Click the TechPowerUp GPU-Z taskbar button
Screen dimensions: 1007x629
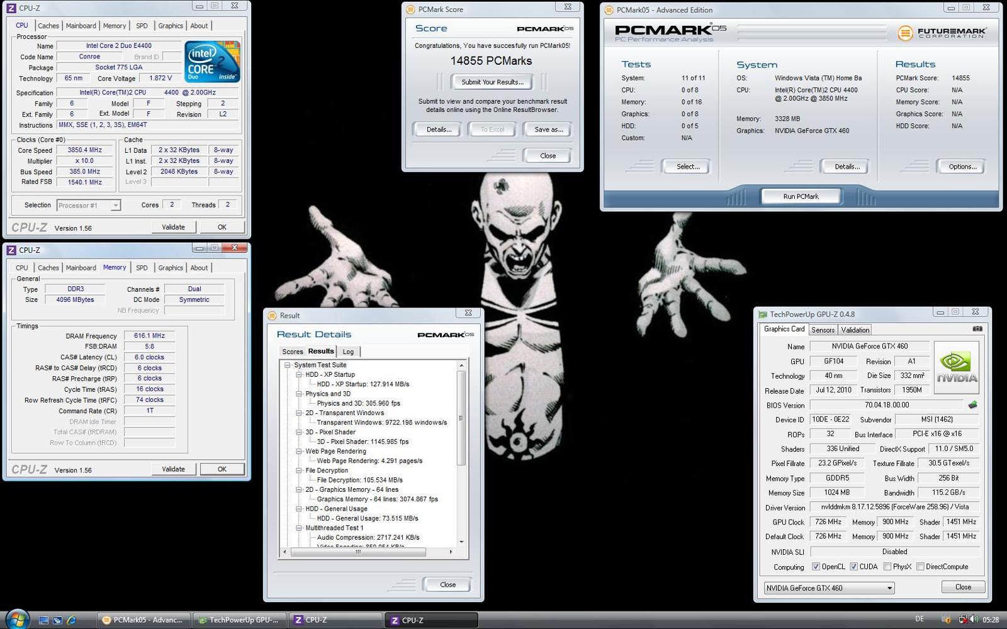[x=239, y=620]
